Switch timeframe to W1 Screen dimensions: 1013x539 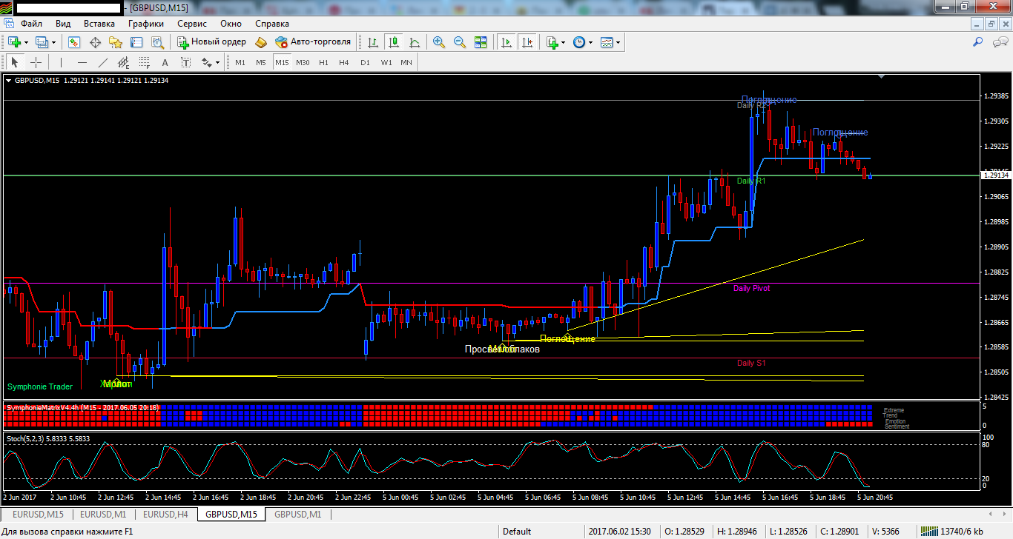[386, 62]
